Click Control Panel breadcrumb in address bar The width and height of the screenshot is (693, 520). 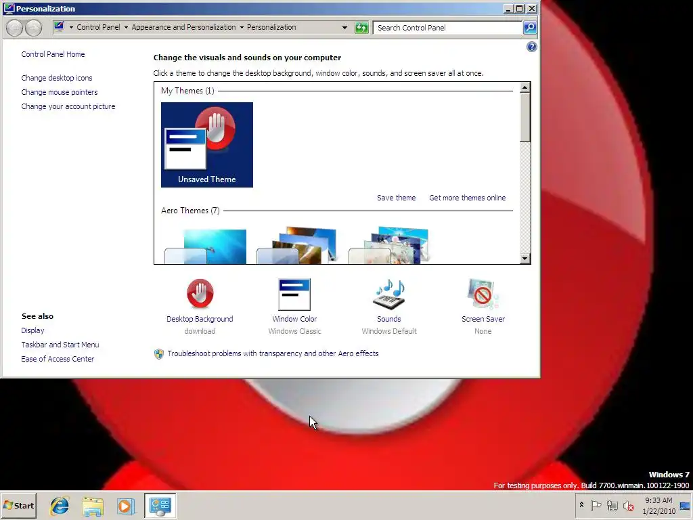pos(98,27)
